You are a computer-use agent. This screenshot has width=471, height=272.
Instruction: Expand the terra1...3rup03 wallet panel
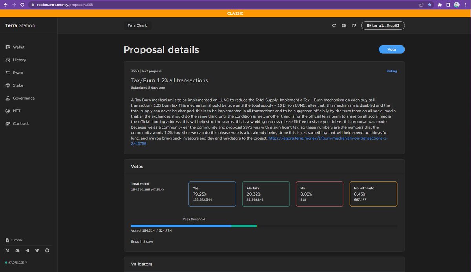[383, 25]
